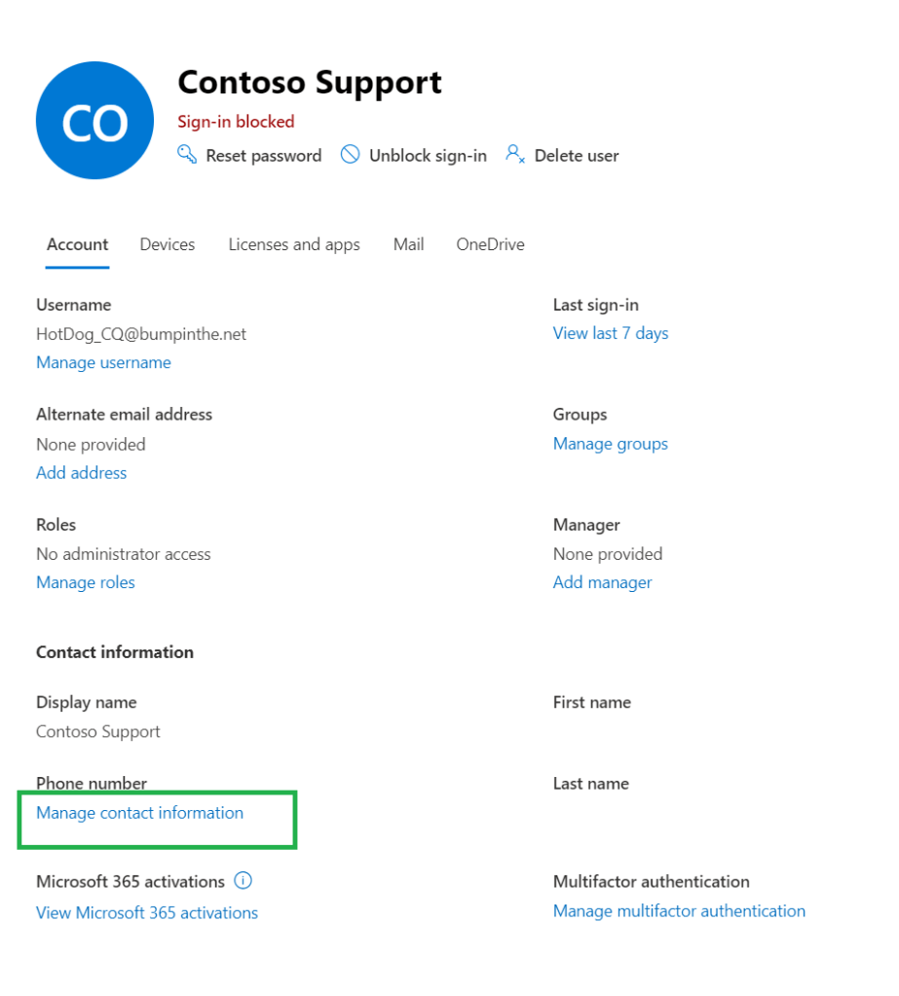The width and height of the screenshot is (899, 996).
Task: Click the Manage username link
Action: coord(103,363)
